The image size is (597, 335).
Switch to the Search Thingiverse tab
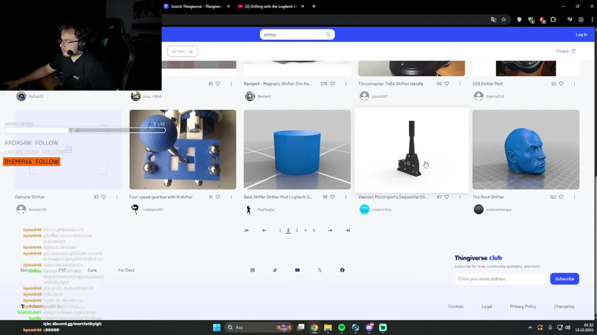tap(197, 7)
